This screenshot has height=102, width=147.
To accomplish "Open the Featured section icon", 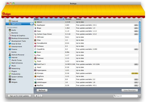I will point(10,21).
